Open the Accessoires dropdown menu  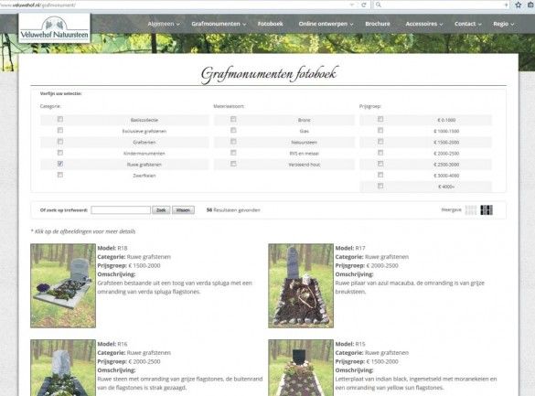(x=424, y=24)
